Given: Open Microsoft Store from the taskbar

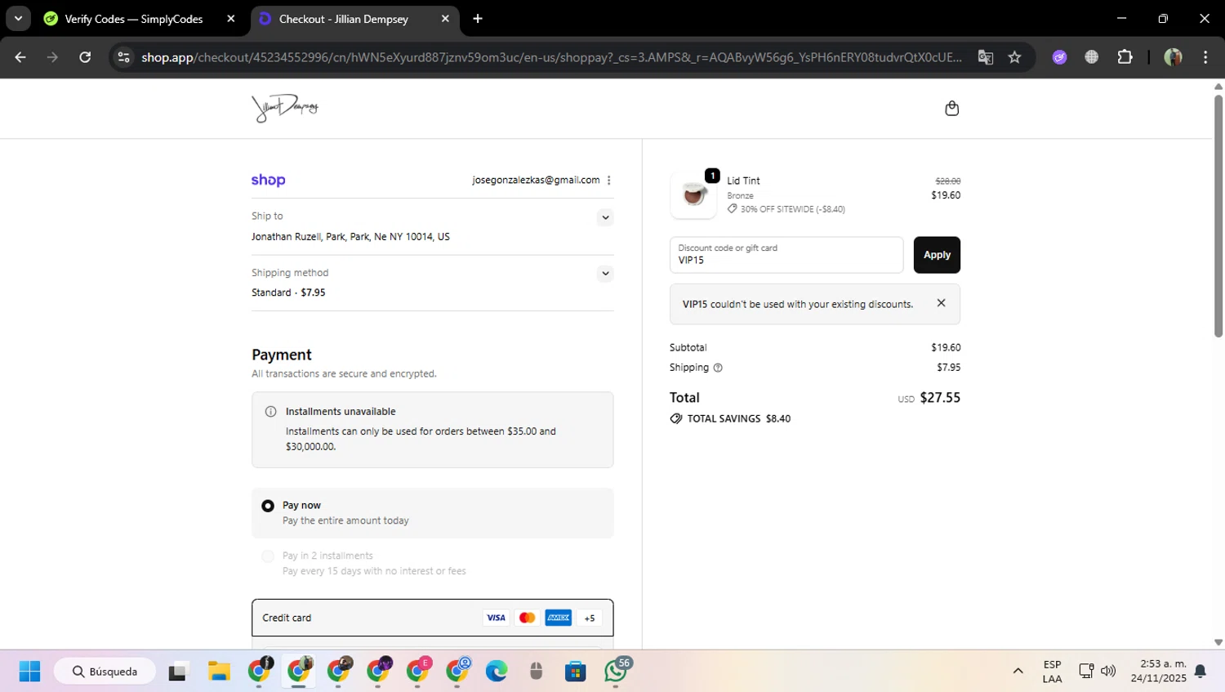Looking at the screenshot, I should (576, 672).
